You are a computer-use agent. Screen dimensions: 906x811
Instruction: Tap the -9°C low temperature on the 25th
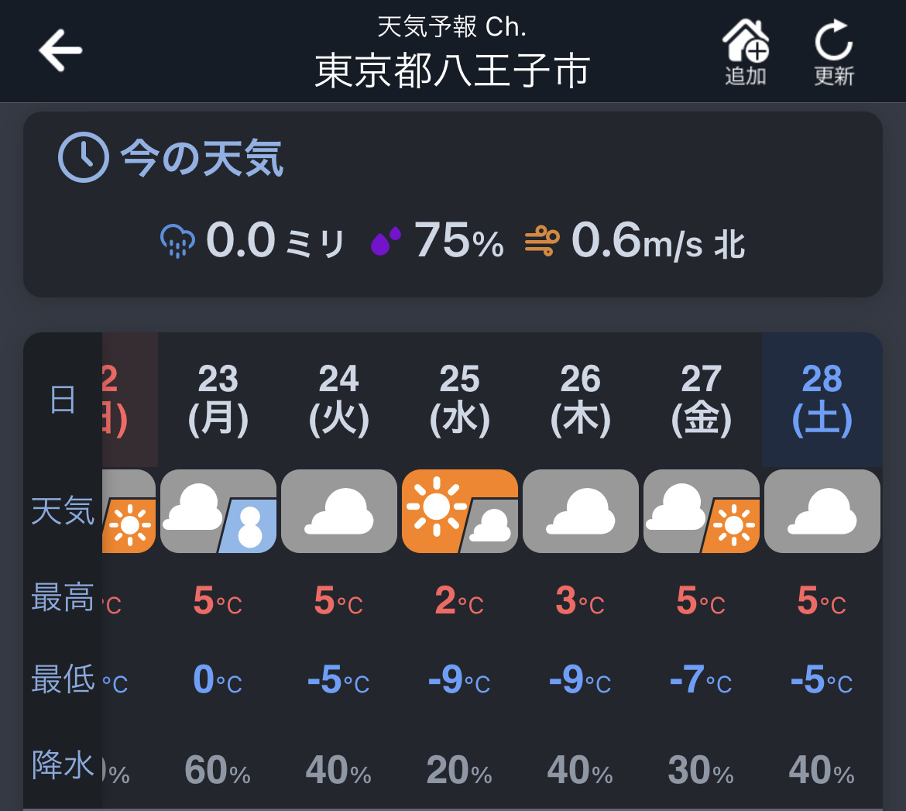(460, 680)
